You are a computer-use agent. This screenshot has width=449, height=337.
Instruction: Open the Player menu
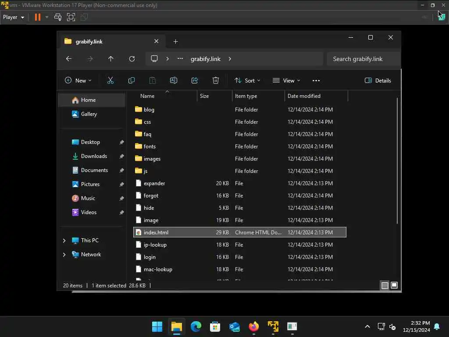14,17
